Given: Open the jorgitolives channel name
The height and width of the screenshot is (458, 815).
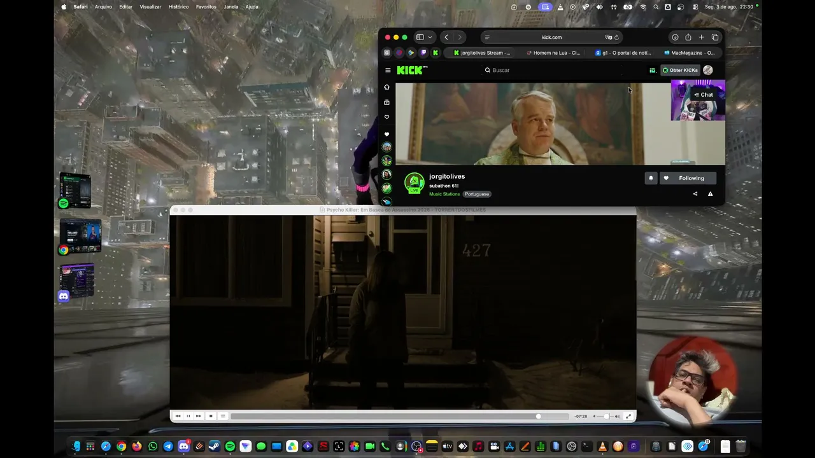Looking at the screenshot, I should 447,176.
